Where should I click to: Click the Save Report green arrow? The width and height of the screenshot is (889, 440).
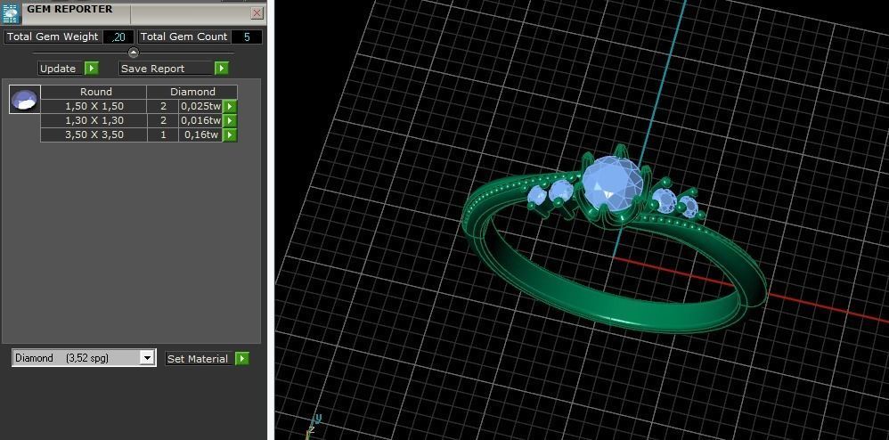click(x=221, y=69)
